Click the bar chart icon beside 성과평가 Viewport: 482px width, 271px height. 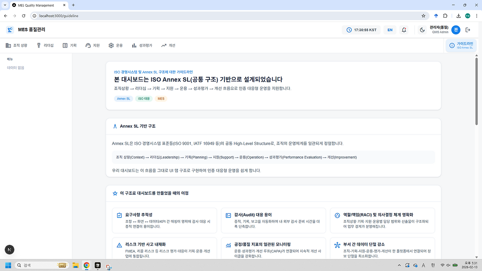pos(134,45)
